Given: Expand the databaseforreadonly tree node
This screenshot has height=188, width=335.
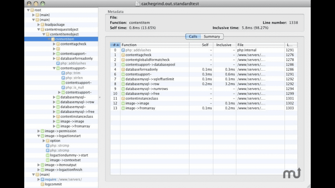Looking at the screenshot, I should tap(54, 59).
